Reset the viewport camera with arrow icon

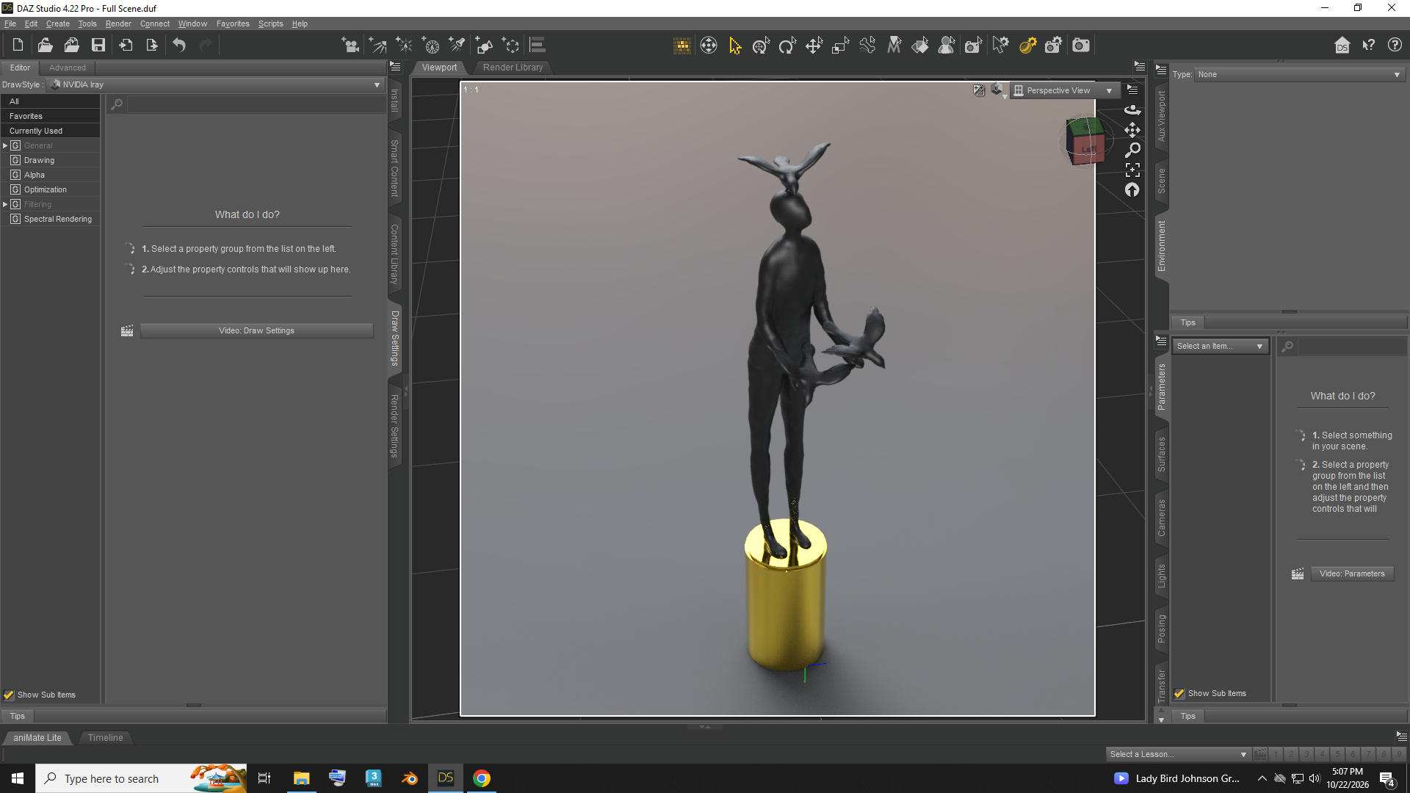1132,189
